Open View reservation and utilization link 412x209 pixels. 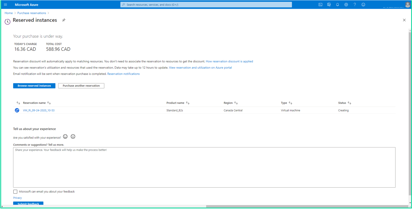(x=200, y=68)
